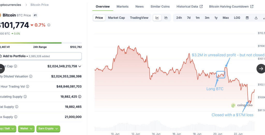
Task: Click the #1 rank badge
Action: click(35, 15)
